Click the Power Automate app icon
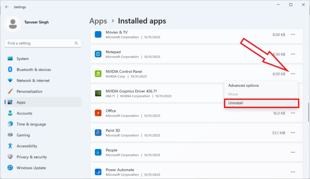 [98, 172]
